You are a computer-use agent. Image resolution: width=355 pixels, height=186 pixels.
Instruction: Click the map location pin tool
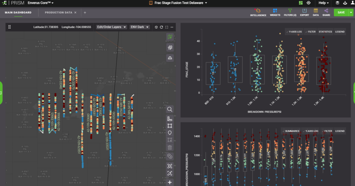[170, 133]
